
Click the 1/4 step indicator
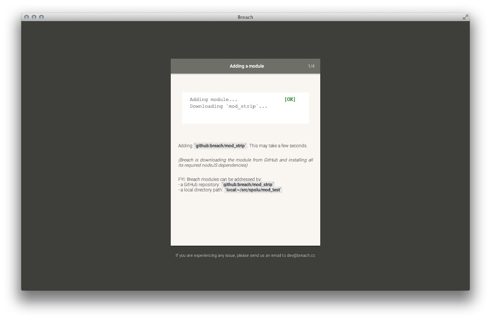click(311, 66)
